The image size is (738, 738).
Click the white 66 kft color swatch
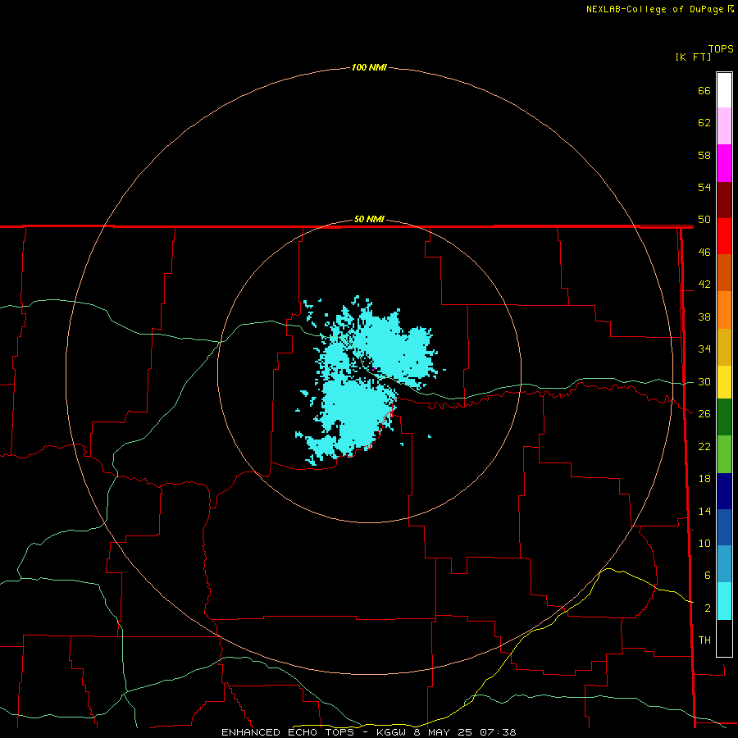click(x=724, y=90)
